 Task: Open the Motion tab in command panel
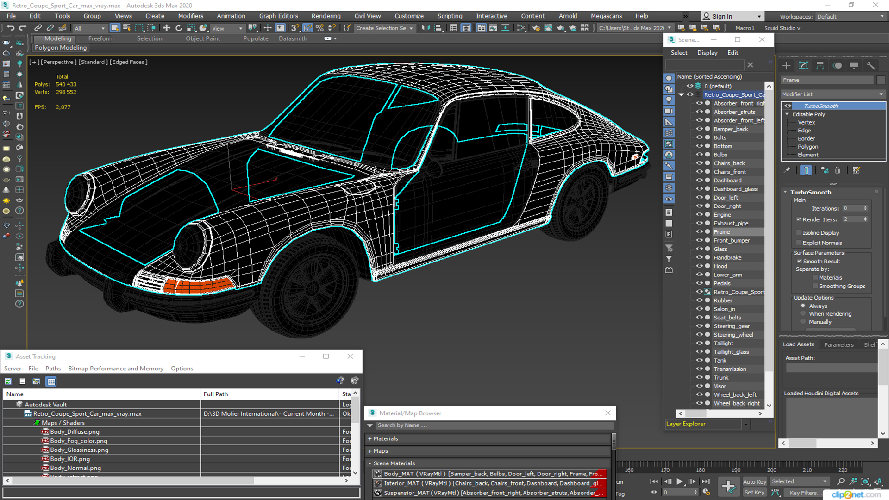[837, 65]
